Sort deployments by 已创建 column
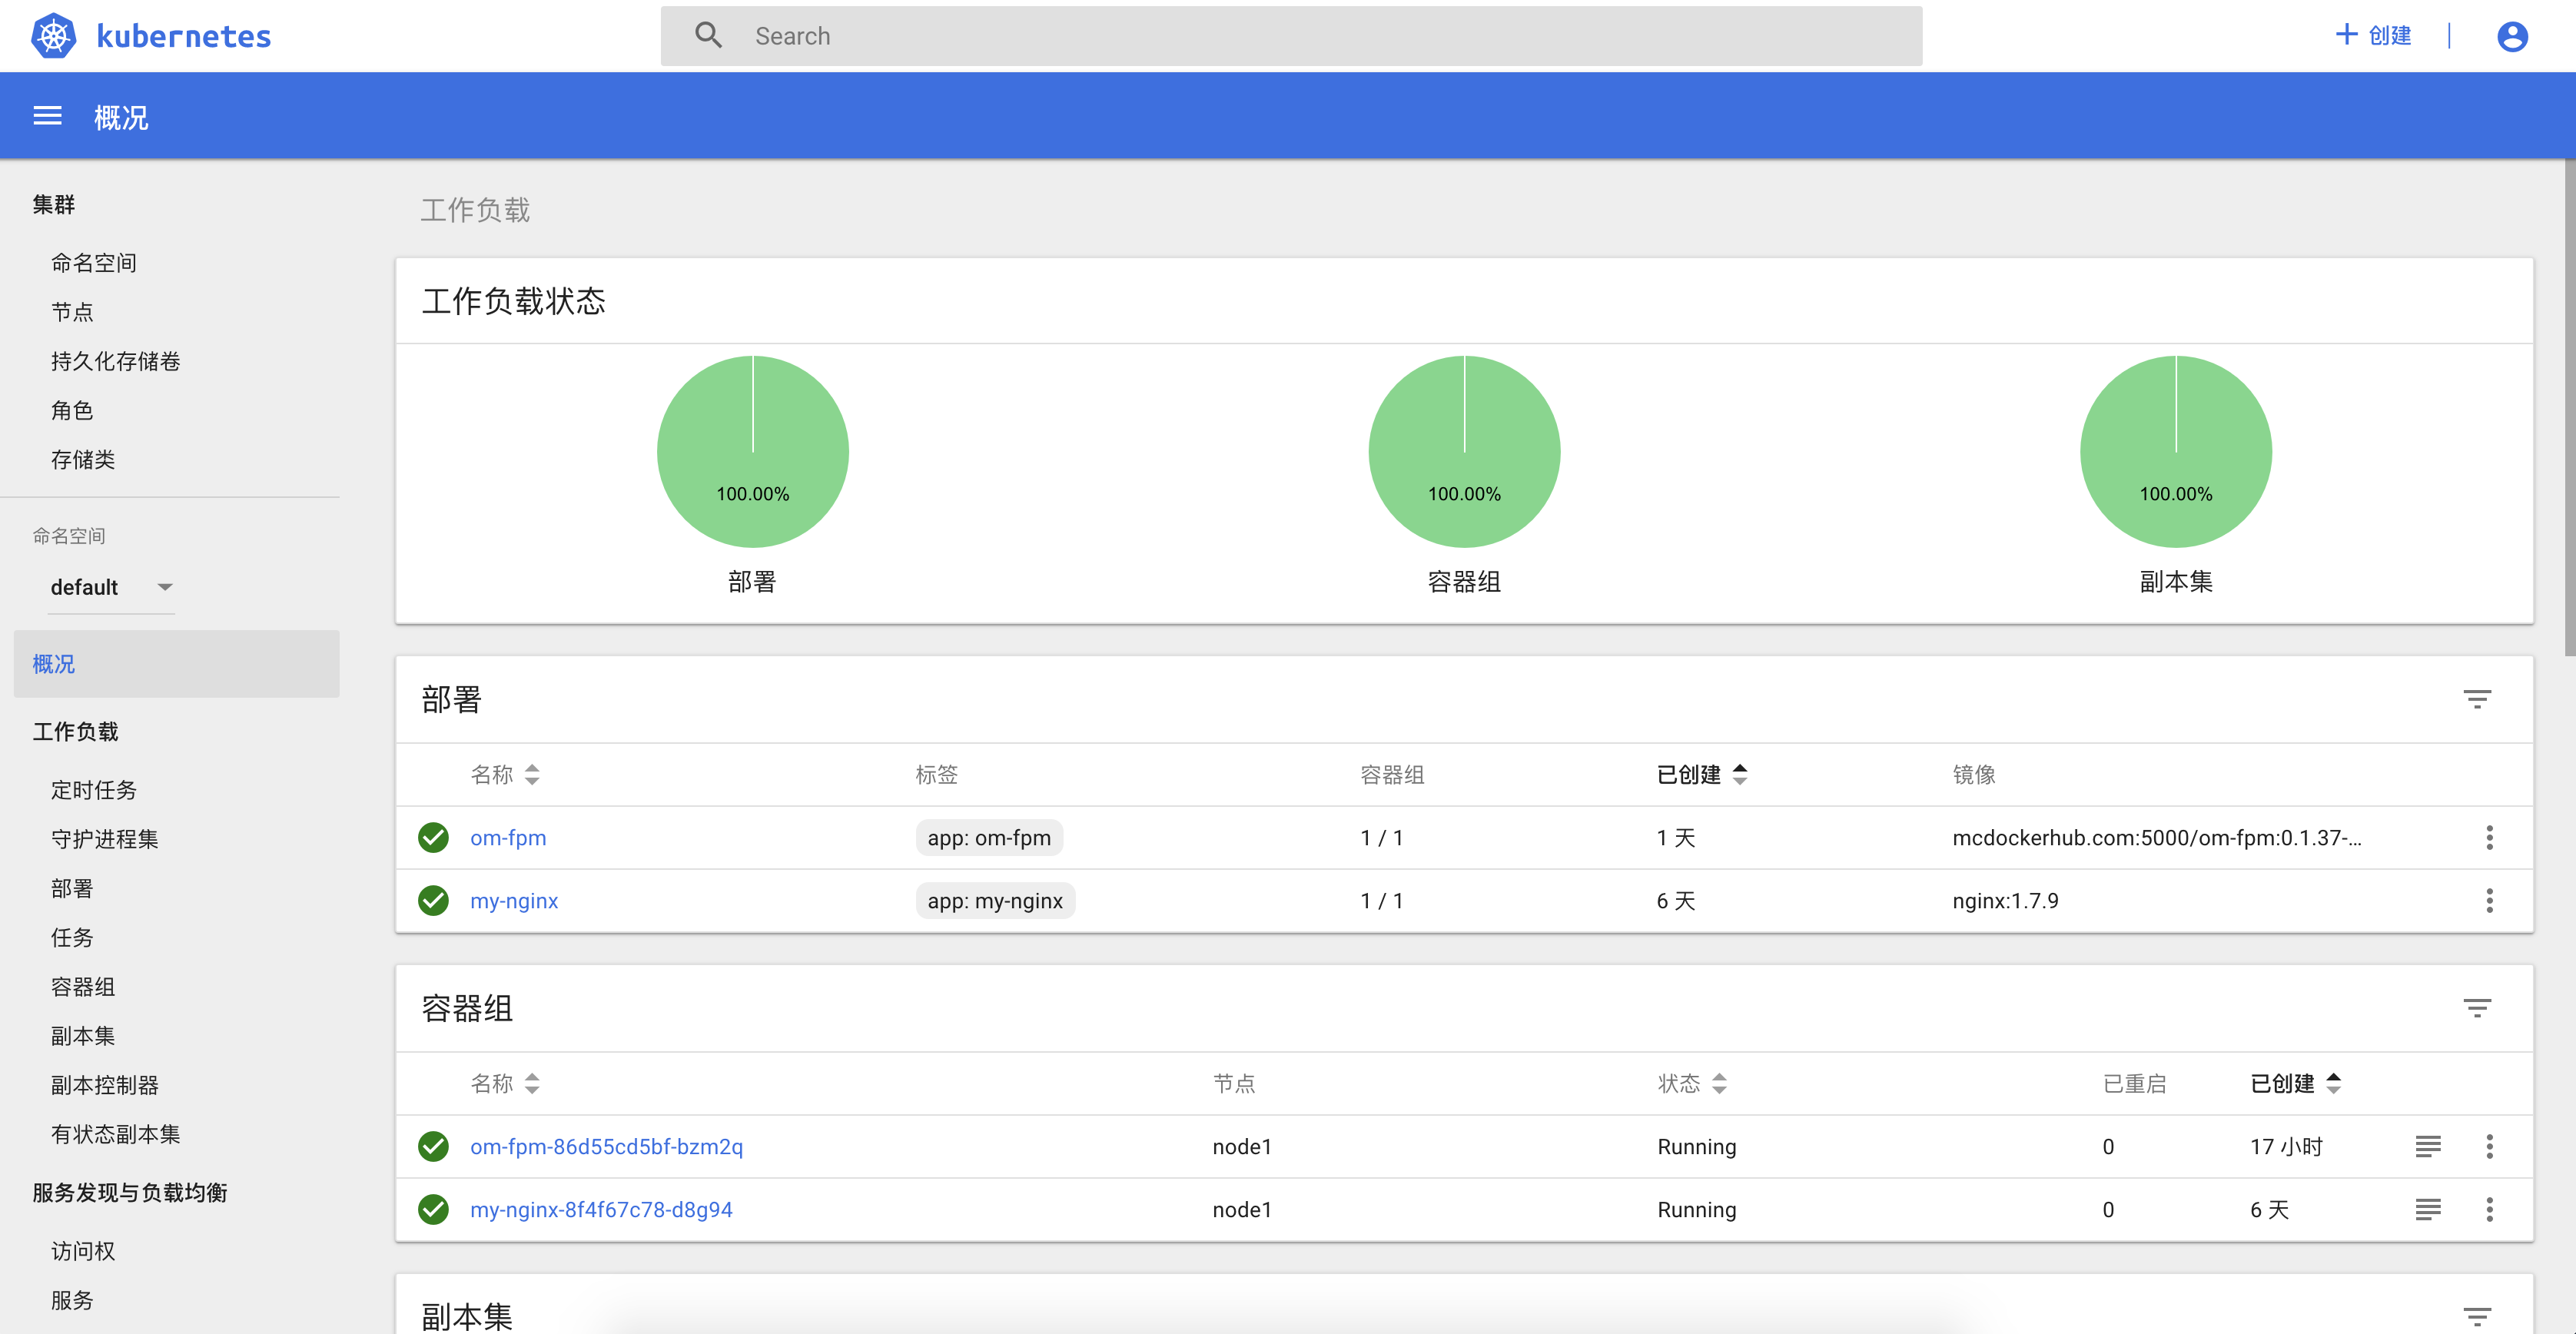 [1702, 774]
